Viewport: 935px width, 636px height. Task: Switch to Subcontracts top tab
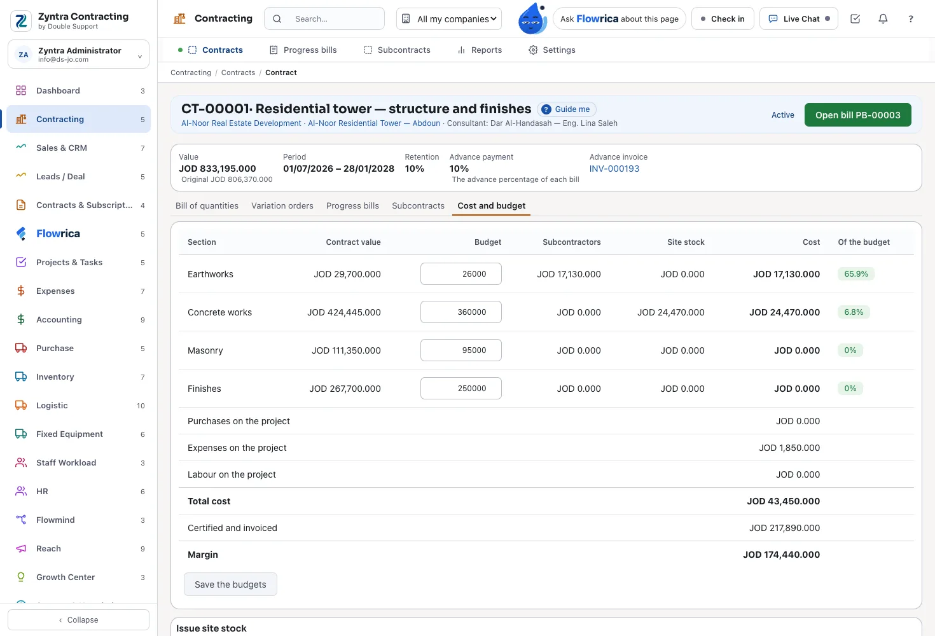[397, 50]
